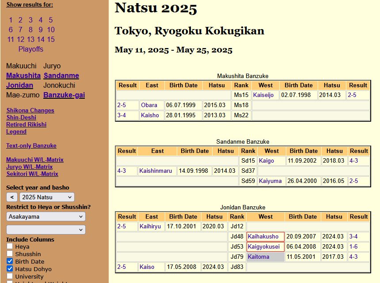Open Kaiyuma's 2-5 result
This screenshot has height=283, width=380.
(x=353, y=181)
